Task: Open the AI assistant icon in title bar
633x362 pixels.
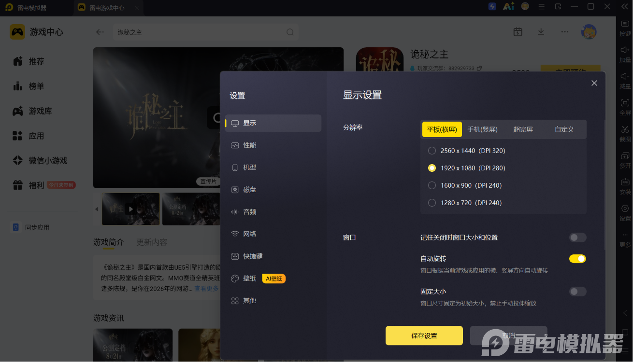Action: coord(508,7)
